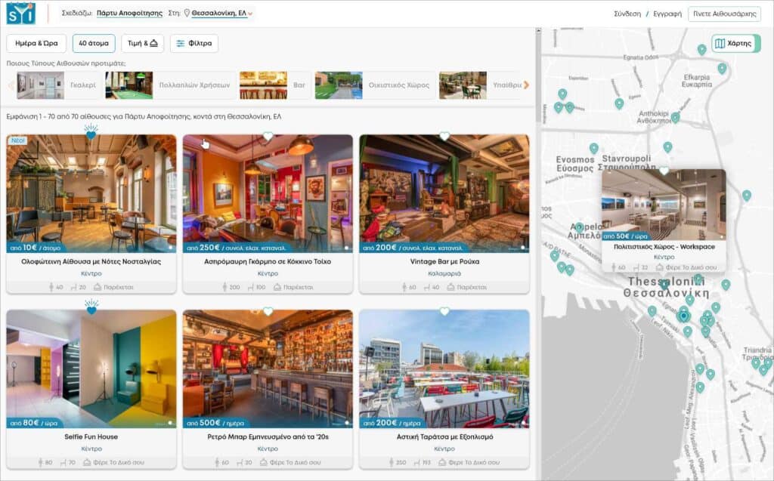Click the selected dark-blue map pin
774x481 pixels.
(x=683, y=316)
